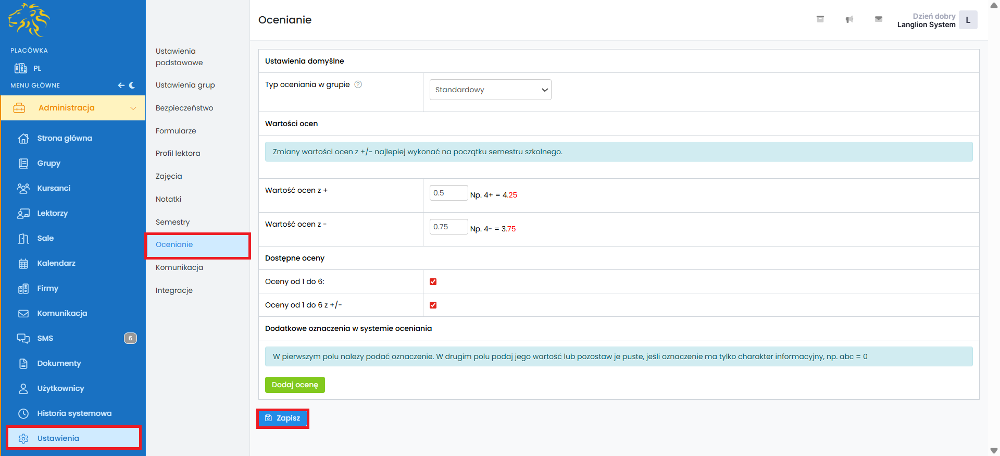Click the archive box icon in header
1000x456 pixels.
(x=820, y=19)
